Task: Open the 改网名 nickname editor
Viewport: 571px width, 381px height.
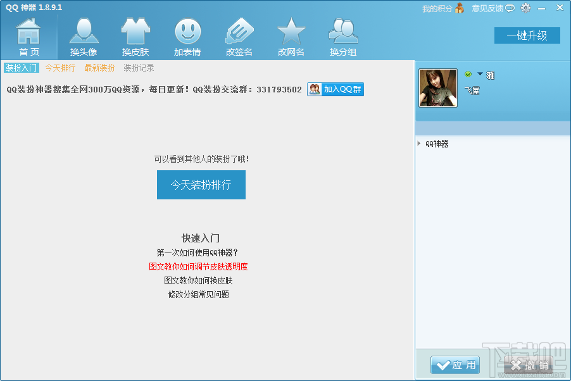Action: pos(291,37)
